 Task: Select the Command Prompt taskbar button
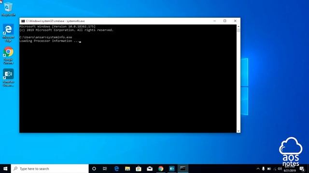tap(183, 169)
